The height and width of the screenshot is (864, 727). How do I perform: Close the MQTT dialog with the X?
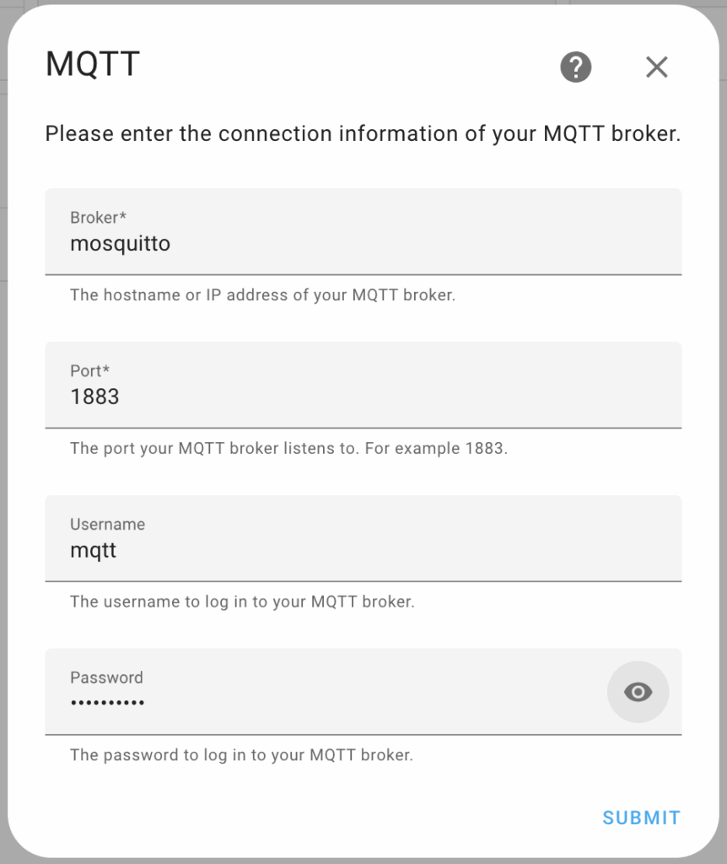coord(656,67)
